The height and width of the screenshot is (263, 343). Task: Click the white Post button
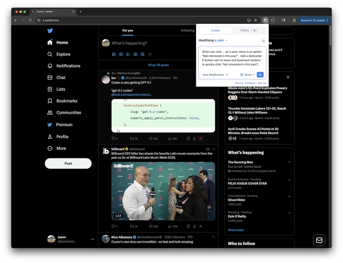[68, 164]
